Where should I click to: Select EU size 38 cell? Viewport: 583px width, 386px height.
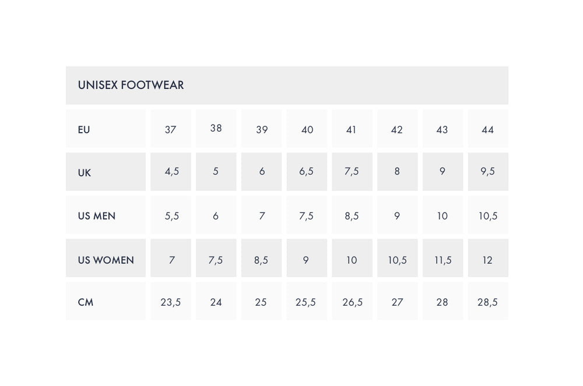216,128
